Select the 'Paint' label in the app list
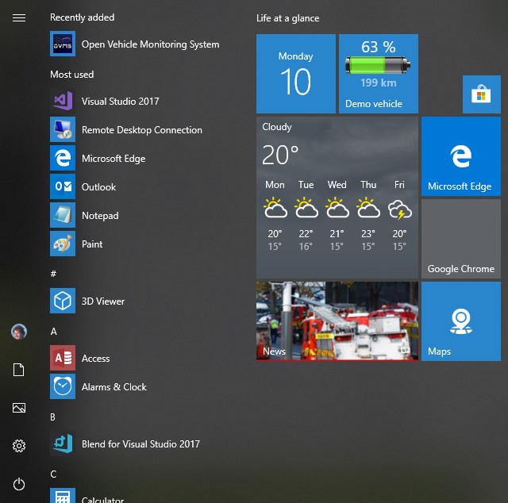The width and height of the screenshot is (508, 503). click(x=92, y=244)
